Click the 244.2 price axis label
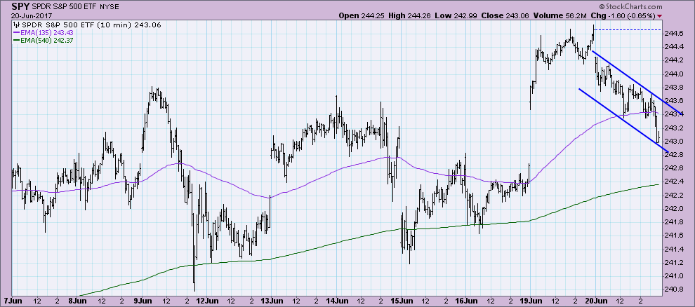The width and height of the screenshot is (695, 307). tap(674, 60)
